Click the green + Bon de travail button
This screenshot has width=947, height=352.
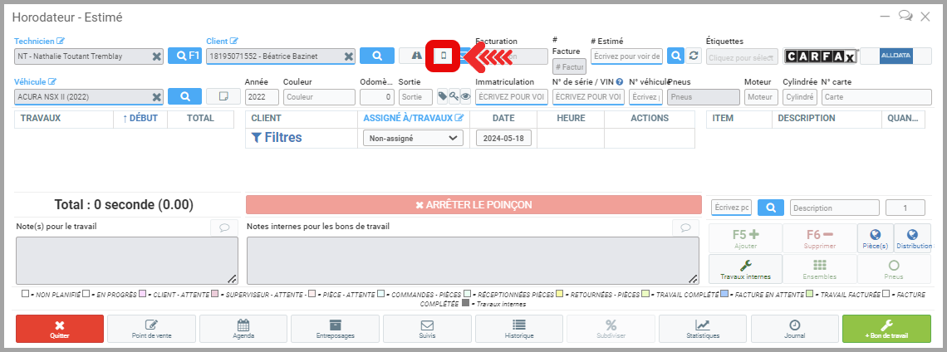(886, 329)
